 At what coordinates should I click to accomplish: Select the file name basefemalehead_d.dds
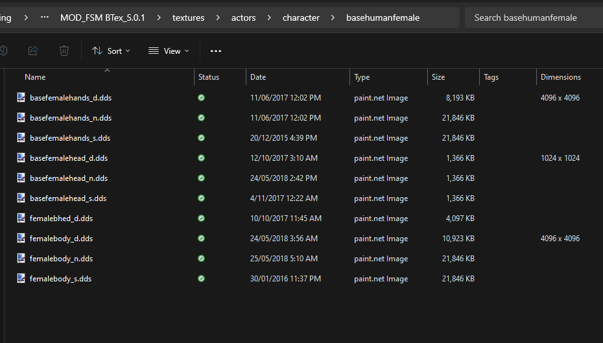(69, 158)
